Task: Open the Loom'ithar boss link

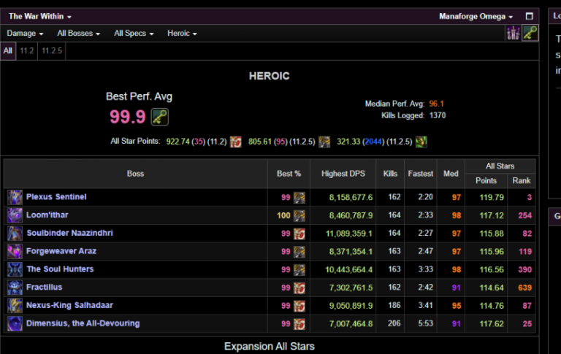Action: 47,215
